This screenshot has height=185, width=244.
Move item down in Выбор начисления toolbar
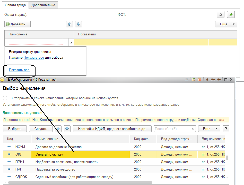pyautogui.click(x=67, y=129)
